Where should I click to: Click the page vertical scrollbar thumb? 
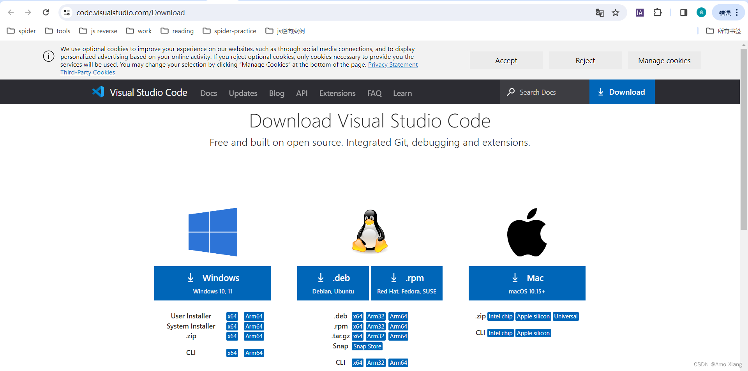click(744, 139)
